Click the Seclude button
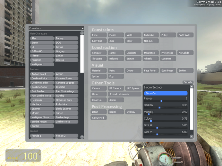 point(188,82)
